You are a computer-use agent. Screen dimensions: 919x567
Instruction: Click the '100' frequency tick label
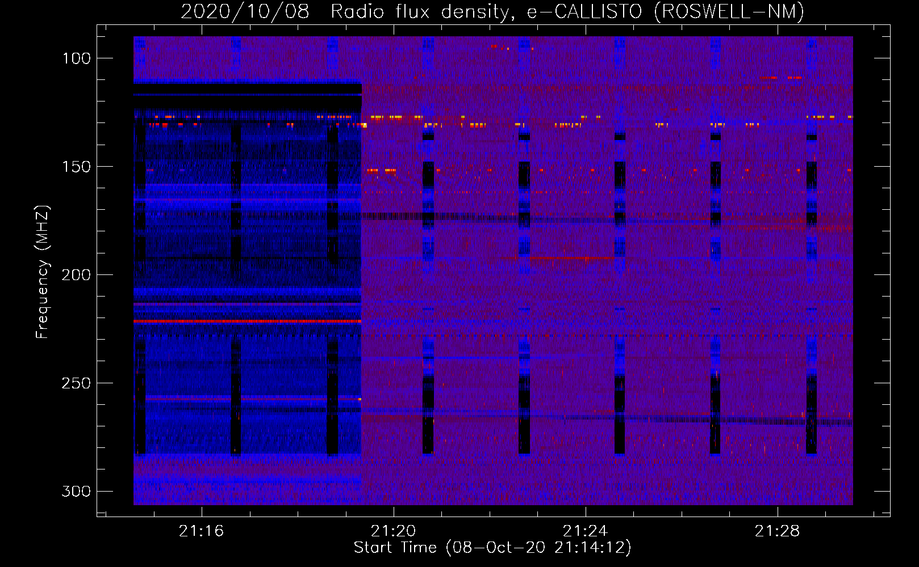pos(76,58)
